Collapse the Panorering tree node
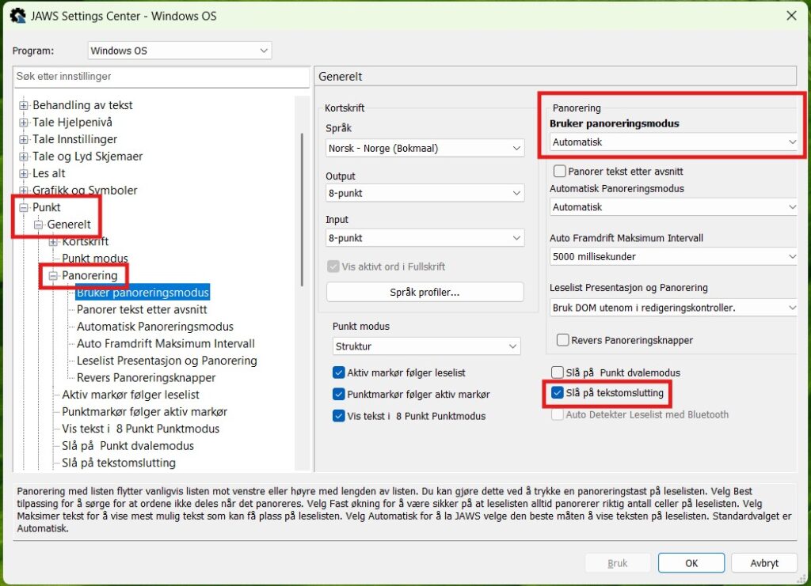The image size is (811, 586). [53, 276]
